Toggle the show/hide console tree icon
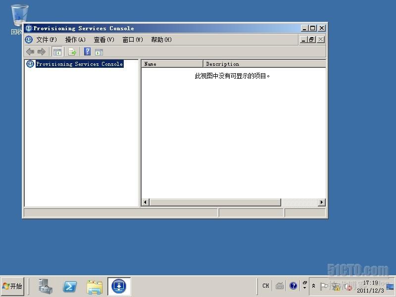This screenshot has width=396, height=297. [x=57, y=52]
